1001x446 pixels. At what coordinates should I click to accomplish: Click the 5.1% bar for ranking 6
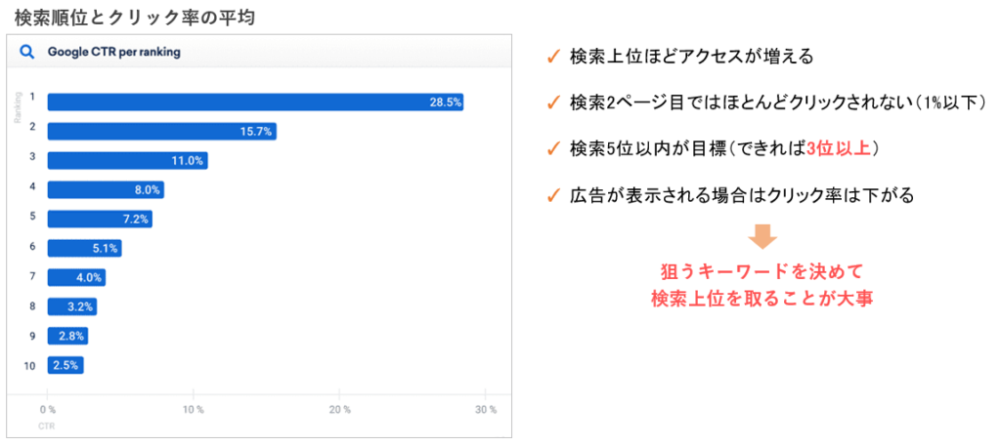pyautogui.click(x=84, y=248)
